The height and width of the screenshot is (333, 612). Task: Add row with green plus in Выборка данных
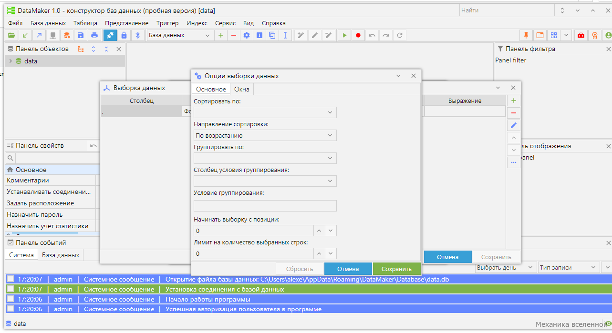(x=514, y=101)
